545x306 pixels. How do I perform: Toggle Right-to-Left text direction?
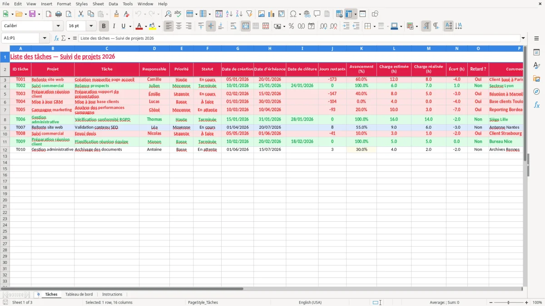(x=436, y=26)
